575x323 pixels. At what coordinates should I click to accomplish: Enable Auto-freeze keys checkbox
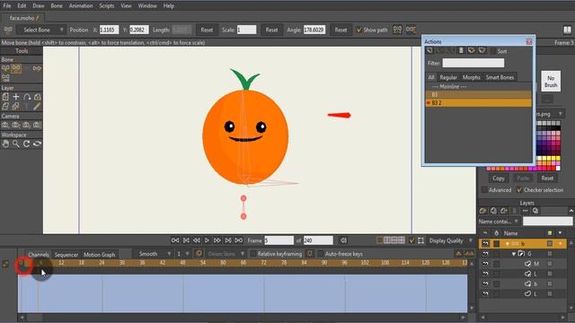321,254
